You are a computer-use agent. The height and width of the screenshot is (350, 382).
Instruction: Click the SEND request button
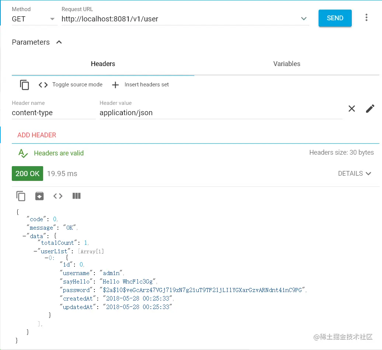tap(335, 18)
